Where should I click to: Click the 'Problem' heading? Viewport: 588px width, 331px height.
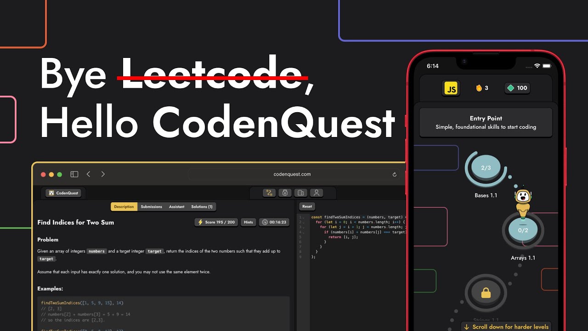tap(48, 240)
